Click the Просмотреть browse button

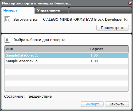(113, 28)
